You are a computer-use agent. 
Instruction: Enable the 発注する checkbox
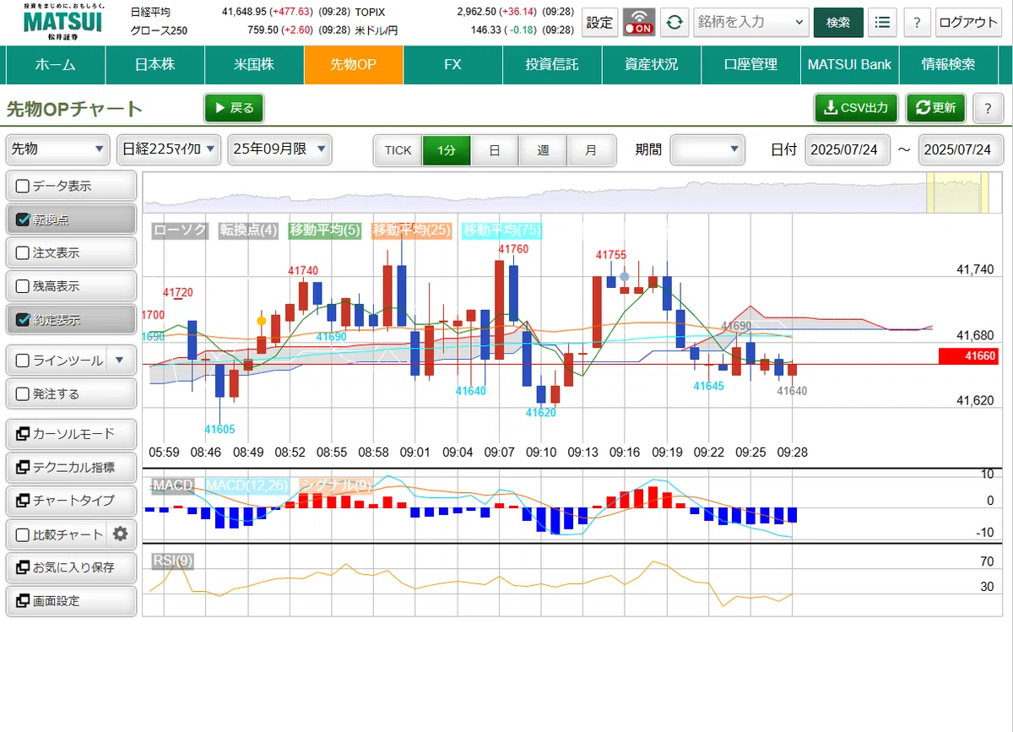click(23, 393)
